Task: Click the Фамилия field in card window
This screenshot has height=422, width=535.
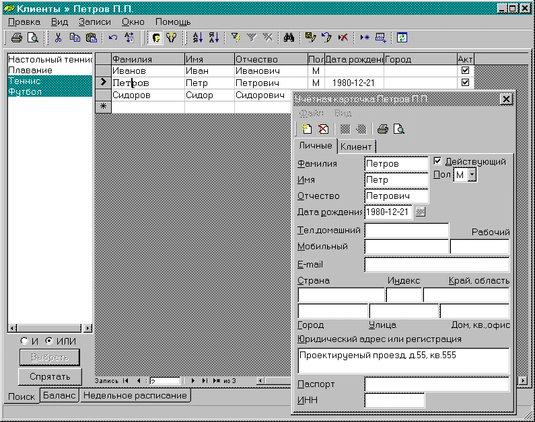Action: (x=396, y=164)
